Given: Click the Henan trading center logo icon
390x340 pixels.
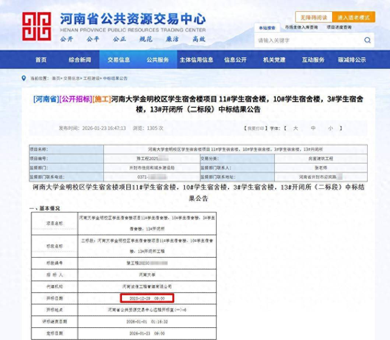Looking at the screenshot, I should pos(37,25).
